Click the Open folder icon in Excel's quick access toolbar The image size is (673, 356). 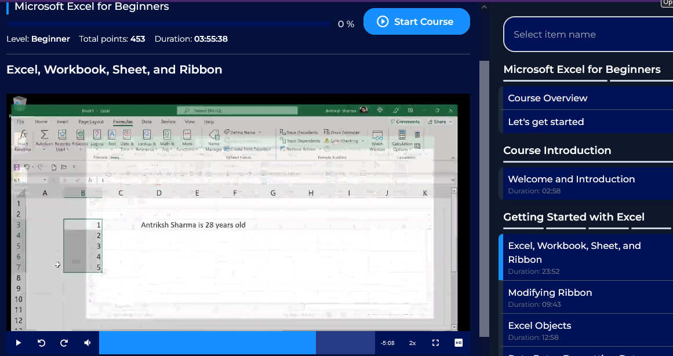[64, 167]
